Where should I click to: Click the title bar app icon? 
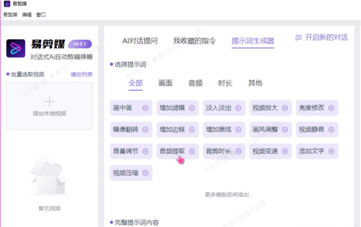(7, 4)
